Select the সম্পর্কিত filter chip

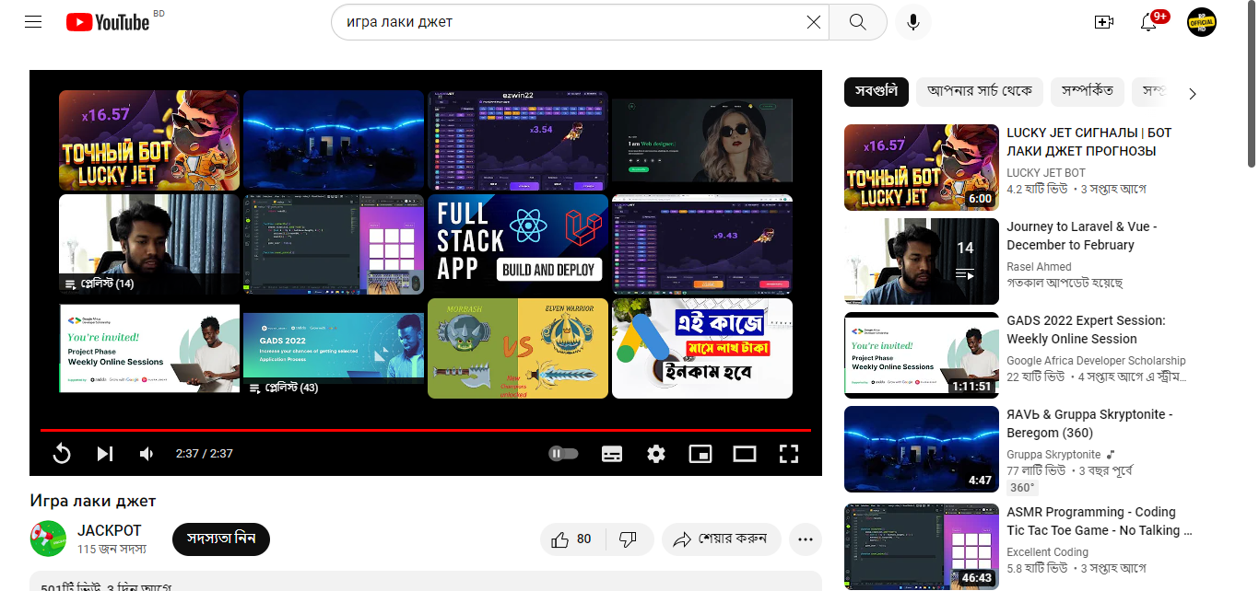pyautogui.click(x=1088, y=92)
